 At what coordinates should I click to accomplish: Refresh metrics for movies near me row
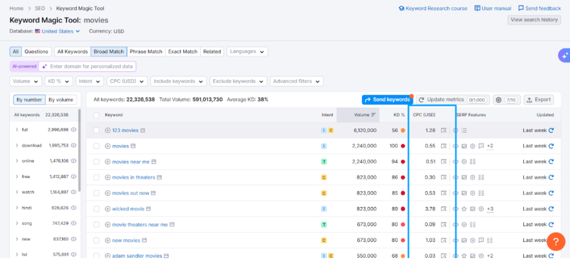point(551,162)
